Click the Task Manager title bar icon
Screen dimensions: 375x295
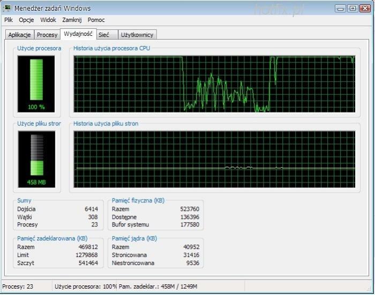7,8
